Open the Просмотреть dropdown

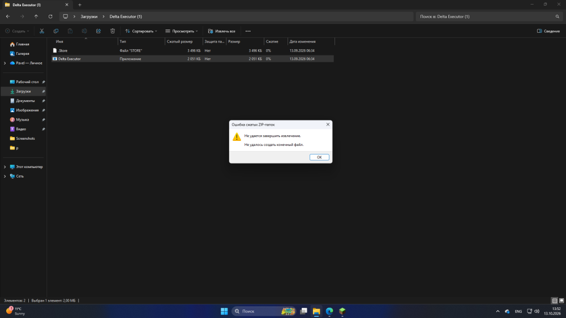182,31
